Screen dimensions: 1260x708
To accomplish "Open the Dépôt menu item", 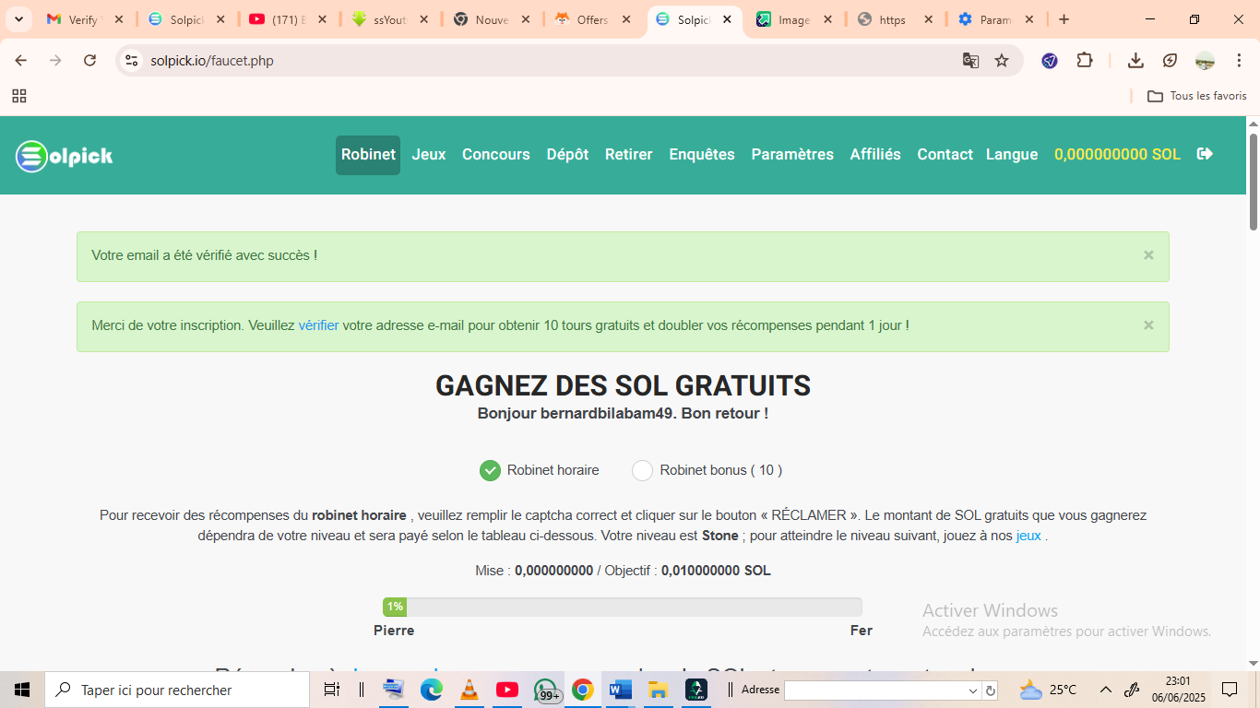I will point(567,155).
